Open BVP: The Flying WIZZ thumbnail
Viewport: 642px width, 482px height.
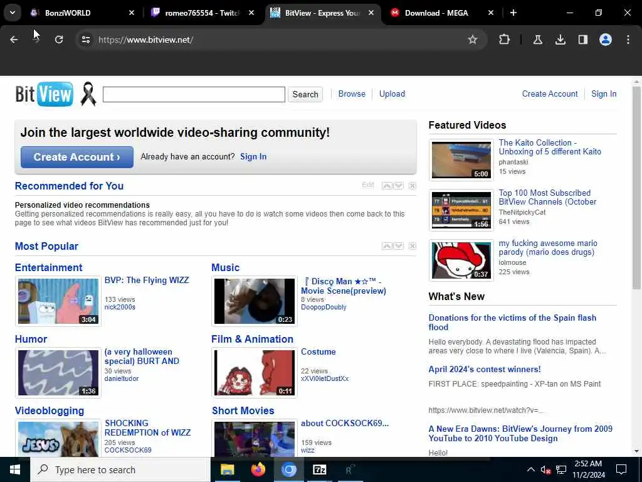click(58, 301)
